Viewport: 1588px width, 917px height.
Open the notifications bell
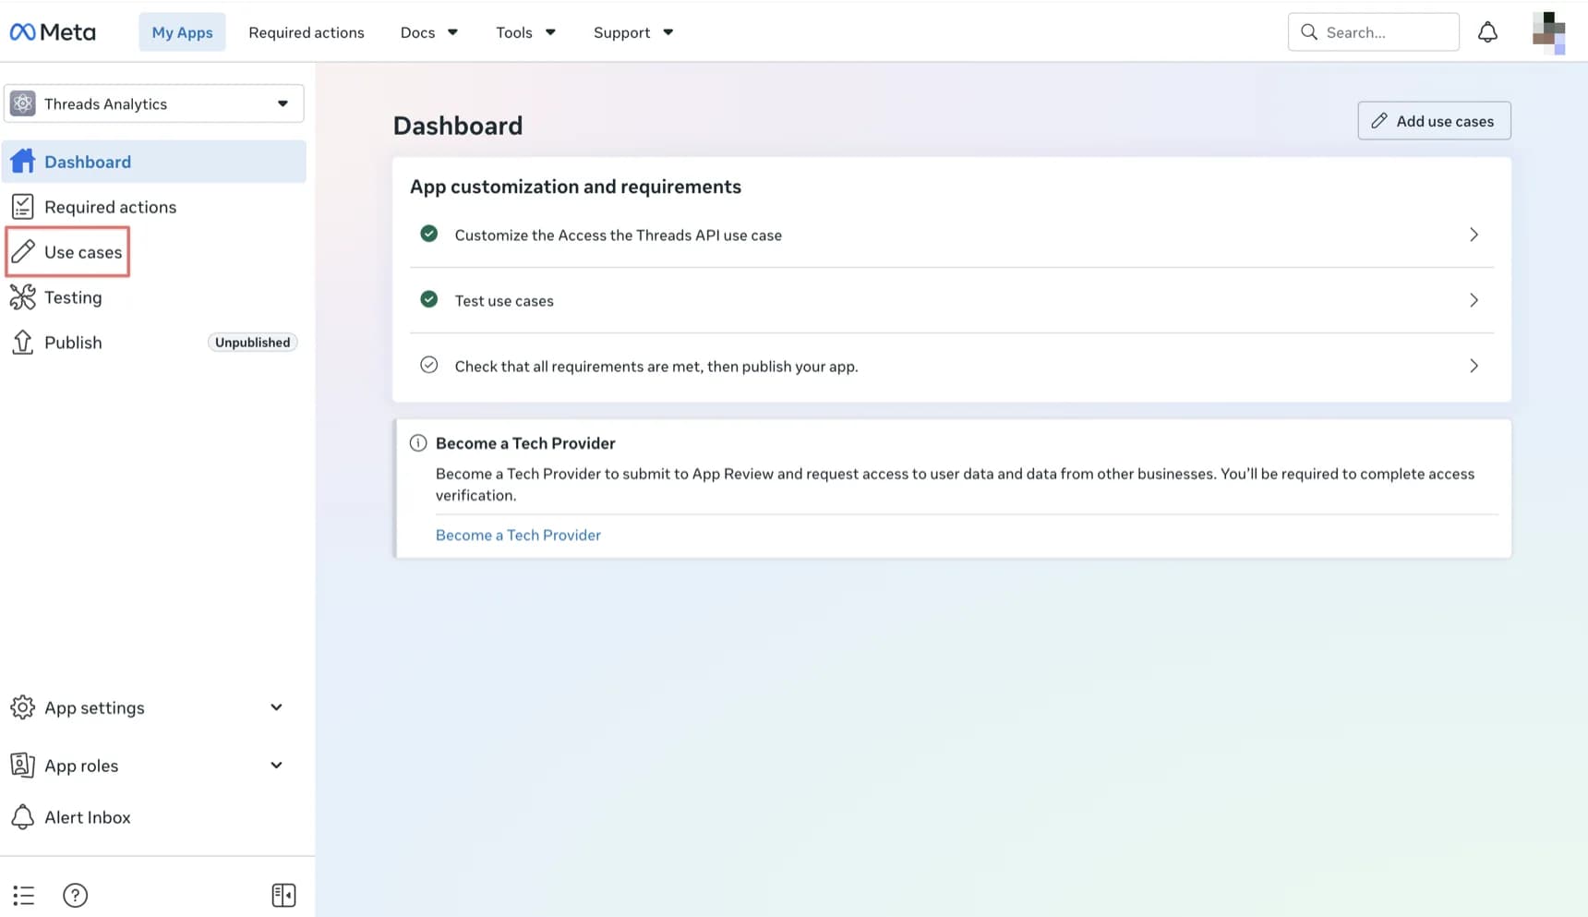pos(1487,32)
